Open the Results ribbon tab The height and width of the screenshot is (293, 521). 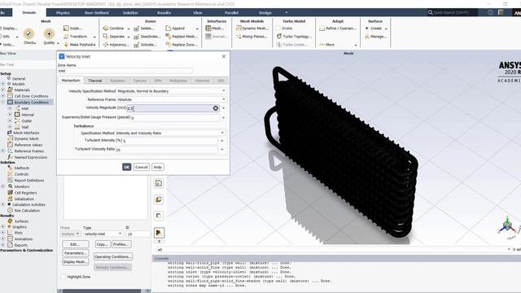pyautogui.click(x=164, y=13)
